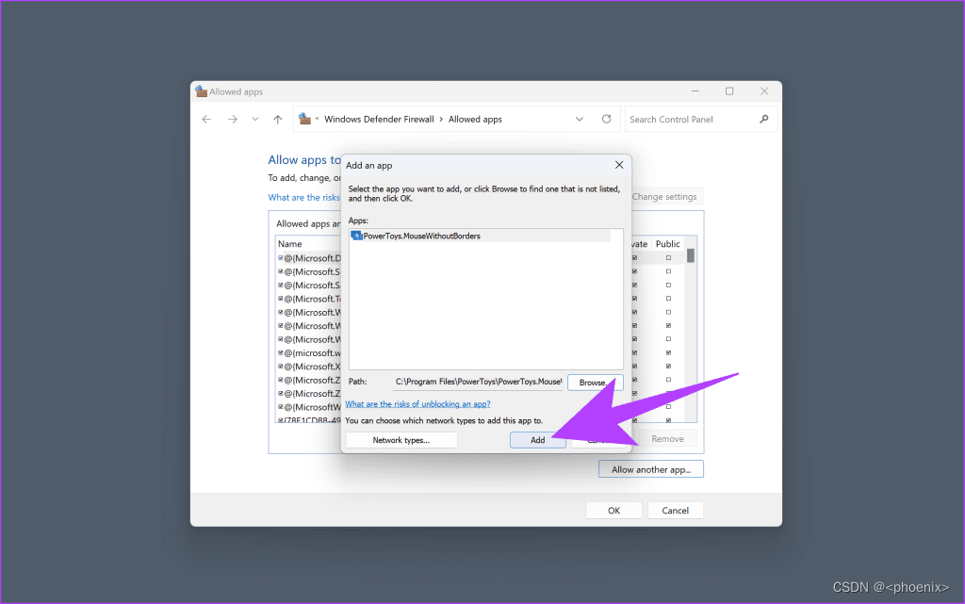Sort list by Name column header

click(x=290, y=243)
